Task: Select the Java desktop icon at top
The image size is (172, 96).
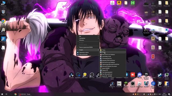Action: [112, 3]
